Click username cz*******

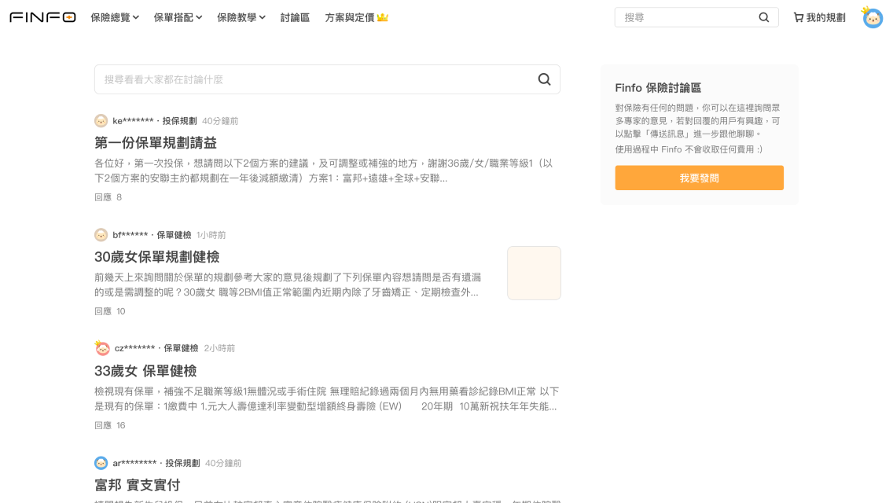click(135, 348)
